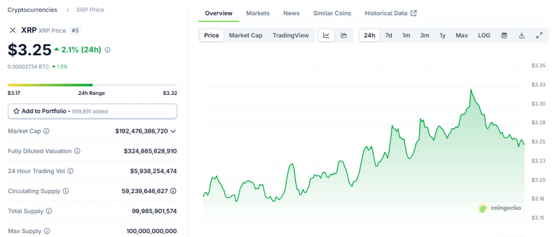Image resolution: width=556 pixels, height=237 pixels.
Task: Click the chart peak near $3.32
Action: pos(471,89)
